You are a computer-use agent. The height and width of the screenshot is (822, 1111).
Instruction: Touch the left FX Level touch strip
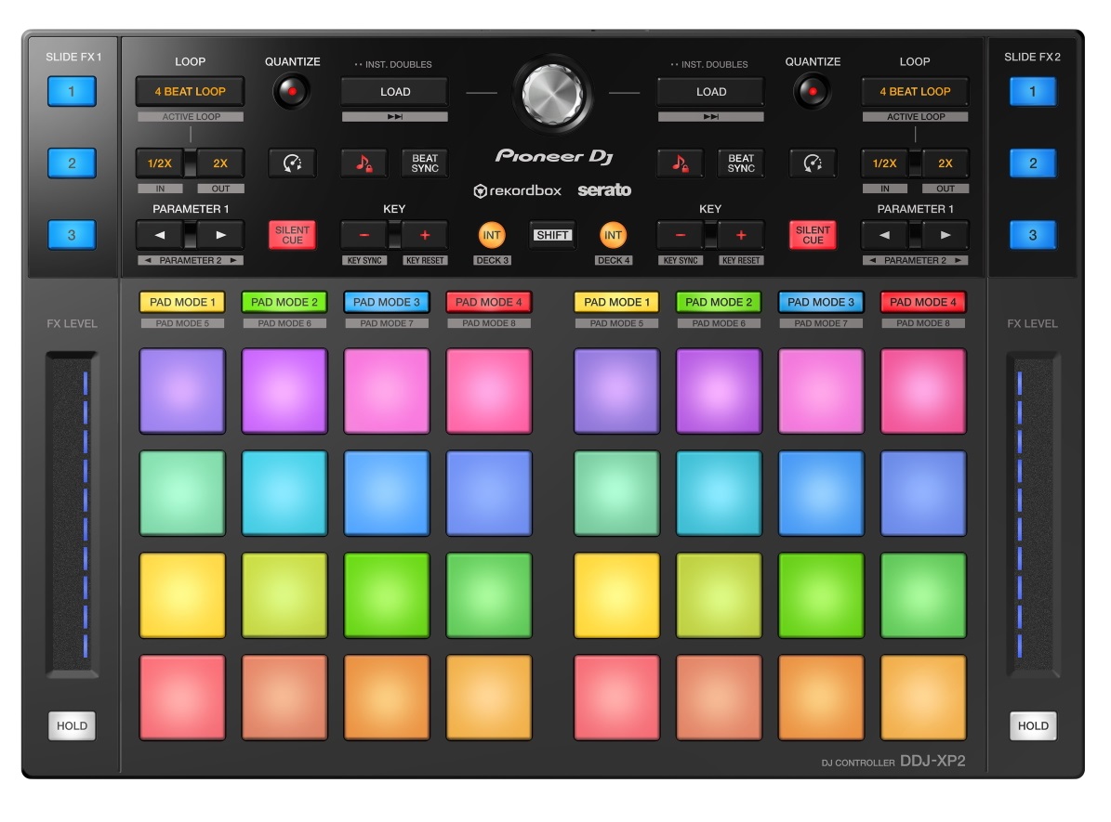(x=72, y=514)
